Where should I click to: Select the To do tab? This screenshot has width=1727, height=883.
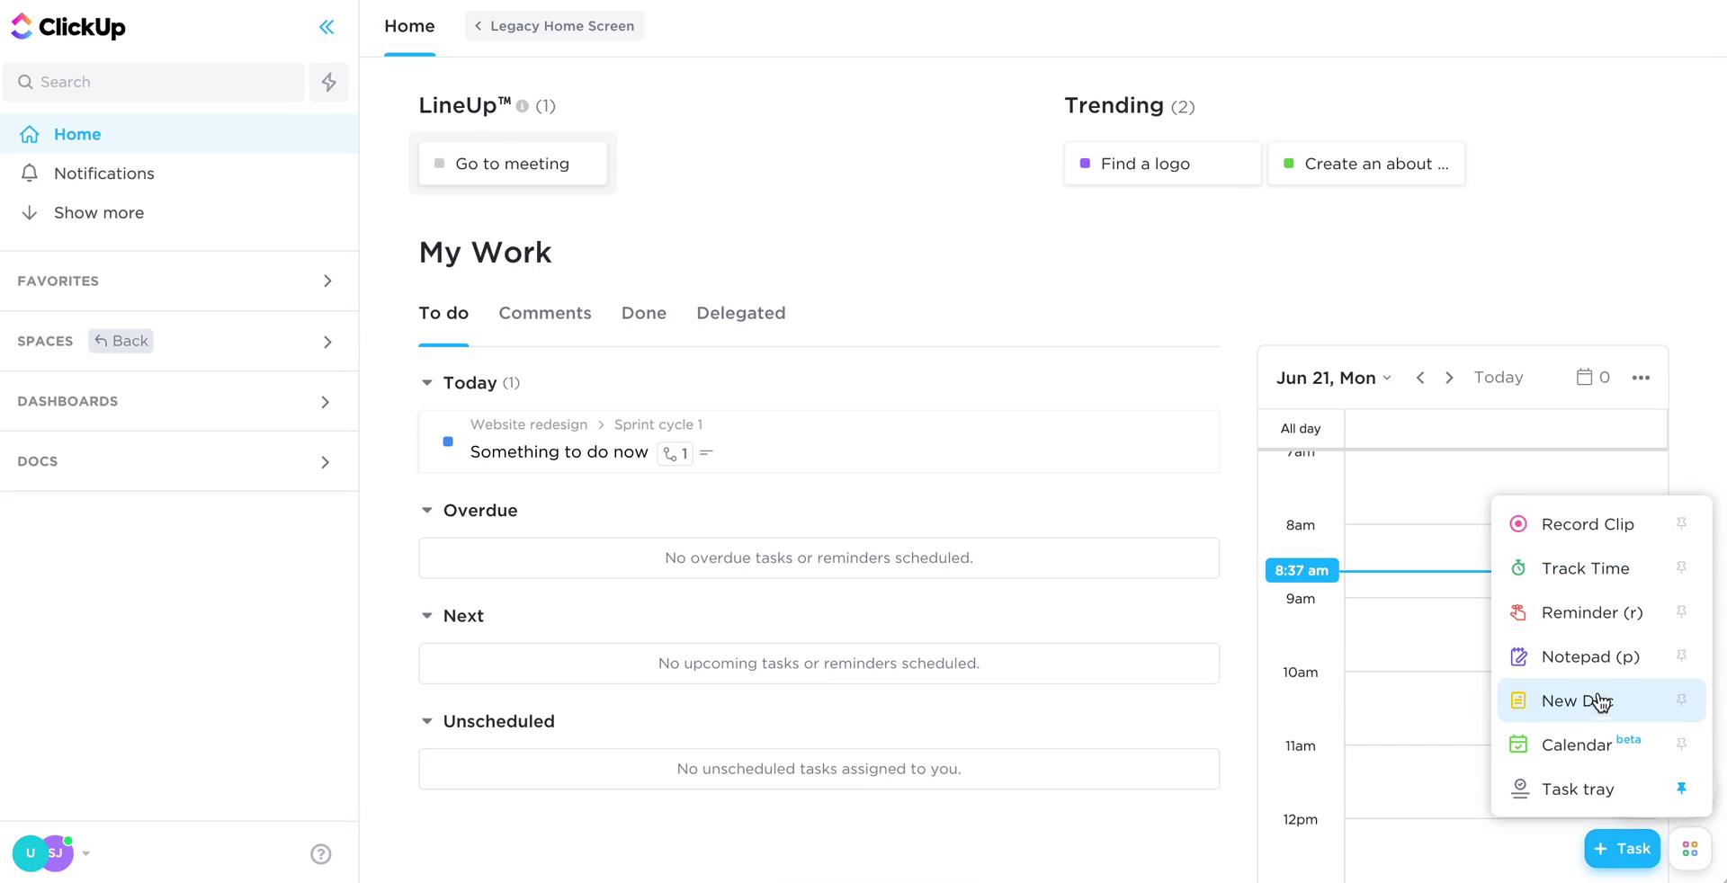443,313
